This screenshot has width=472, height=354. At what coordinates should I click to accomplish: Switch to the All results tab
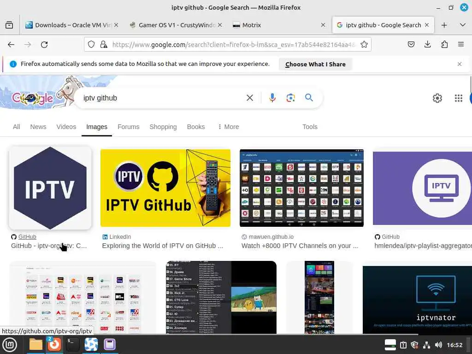17,127
